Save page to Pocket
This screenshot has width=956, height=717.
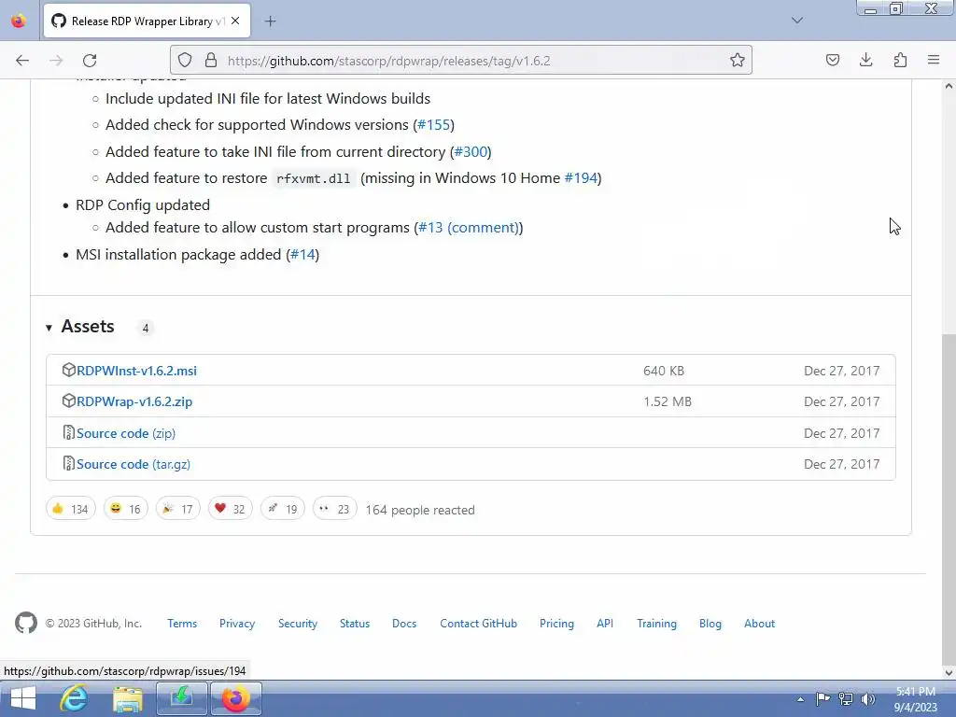(x=833, y=61)
